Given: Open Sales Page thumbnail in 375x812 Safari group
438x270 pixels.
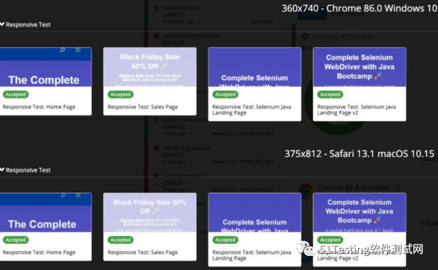Looking at the screenshot, I should pos(149,212).
